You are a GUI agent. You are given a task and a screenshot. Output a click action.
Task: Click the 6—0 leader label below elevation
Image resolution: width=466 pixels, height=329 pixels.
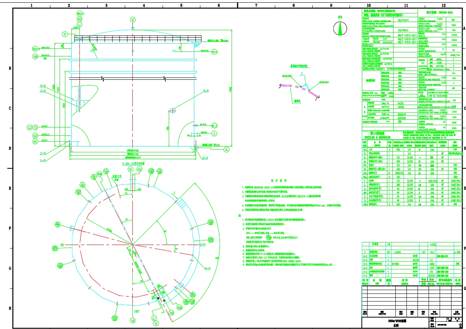205,158
